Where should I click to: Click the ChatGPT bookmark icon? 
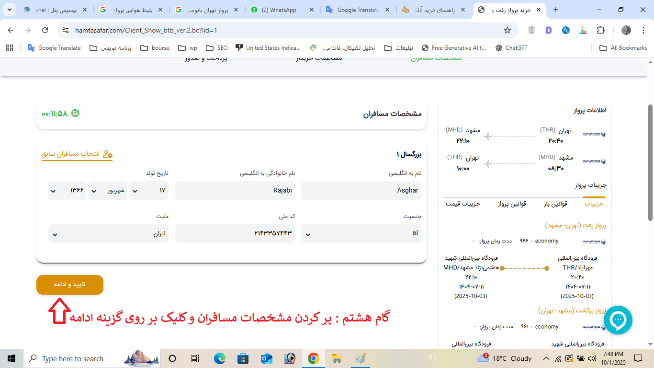[x=499, y=48]
